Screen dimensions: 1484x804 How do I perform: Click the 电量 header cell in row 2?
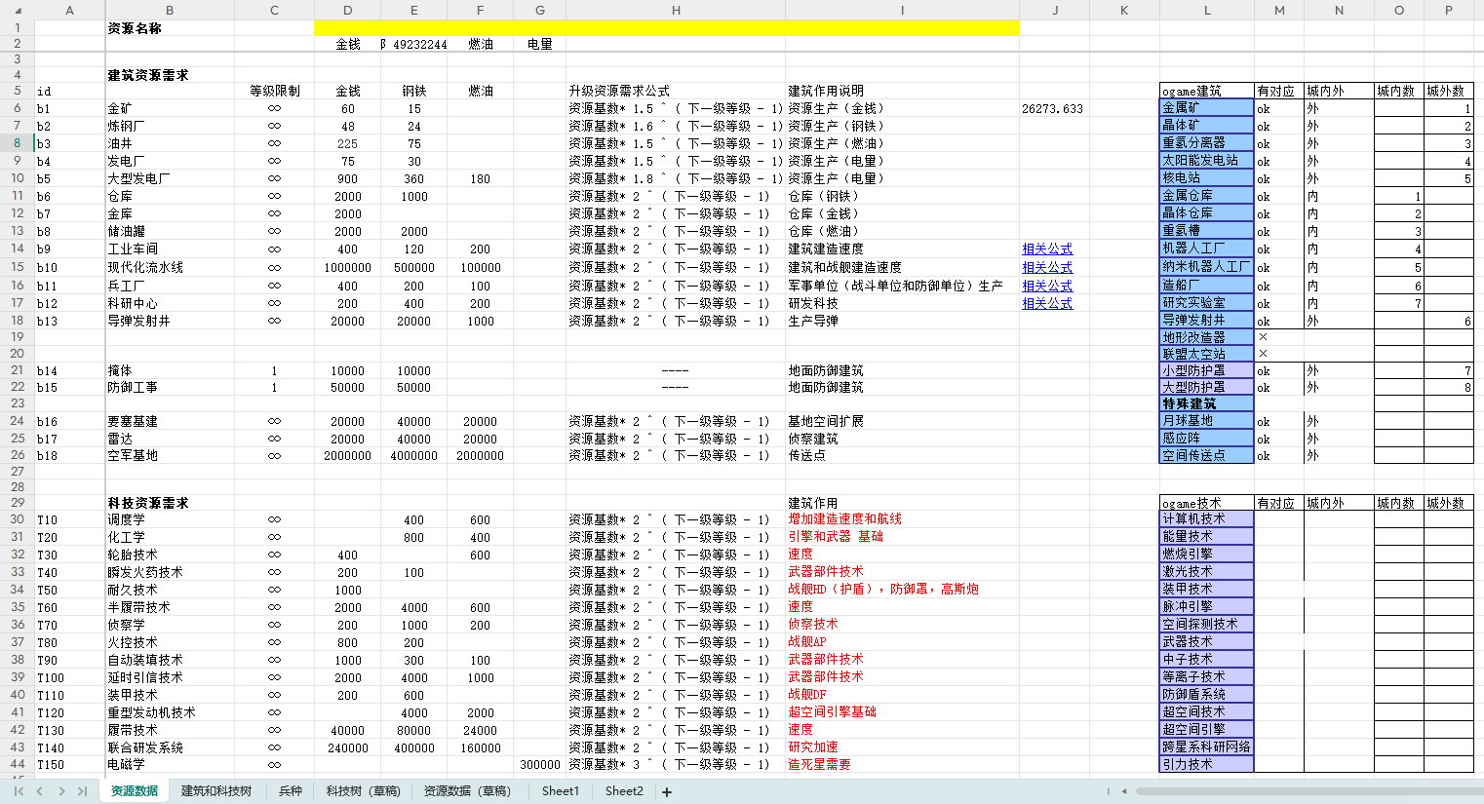tap(539, 45)
